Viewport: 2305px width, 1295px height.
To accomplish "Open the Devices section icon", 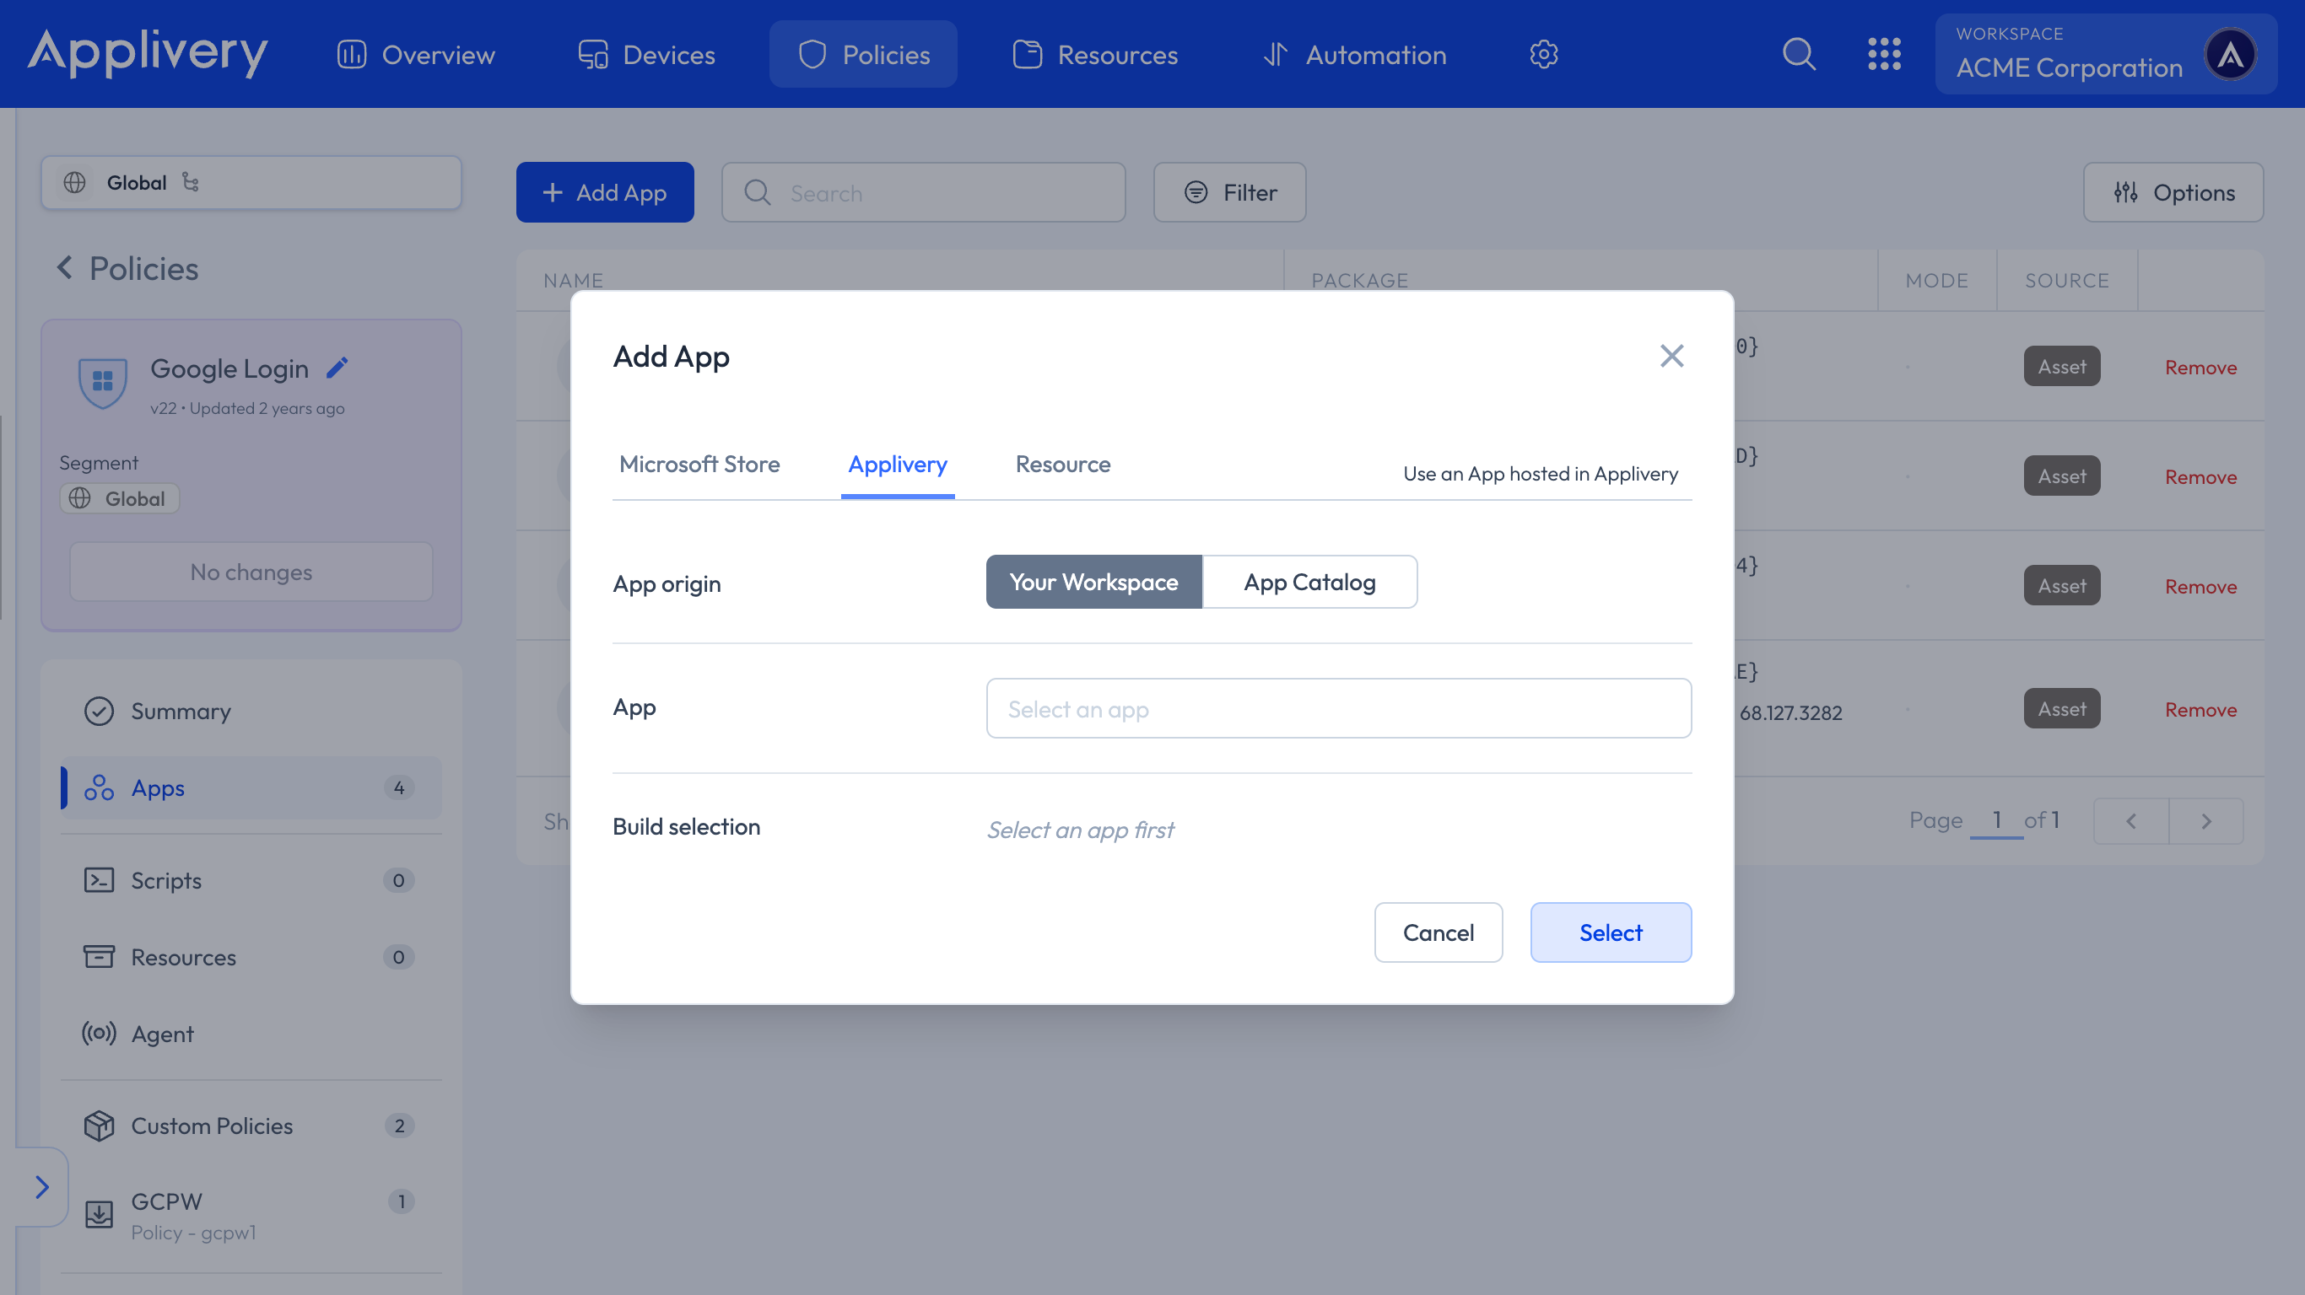I will [593, 54].
